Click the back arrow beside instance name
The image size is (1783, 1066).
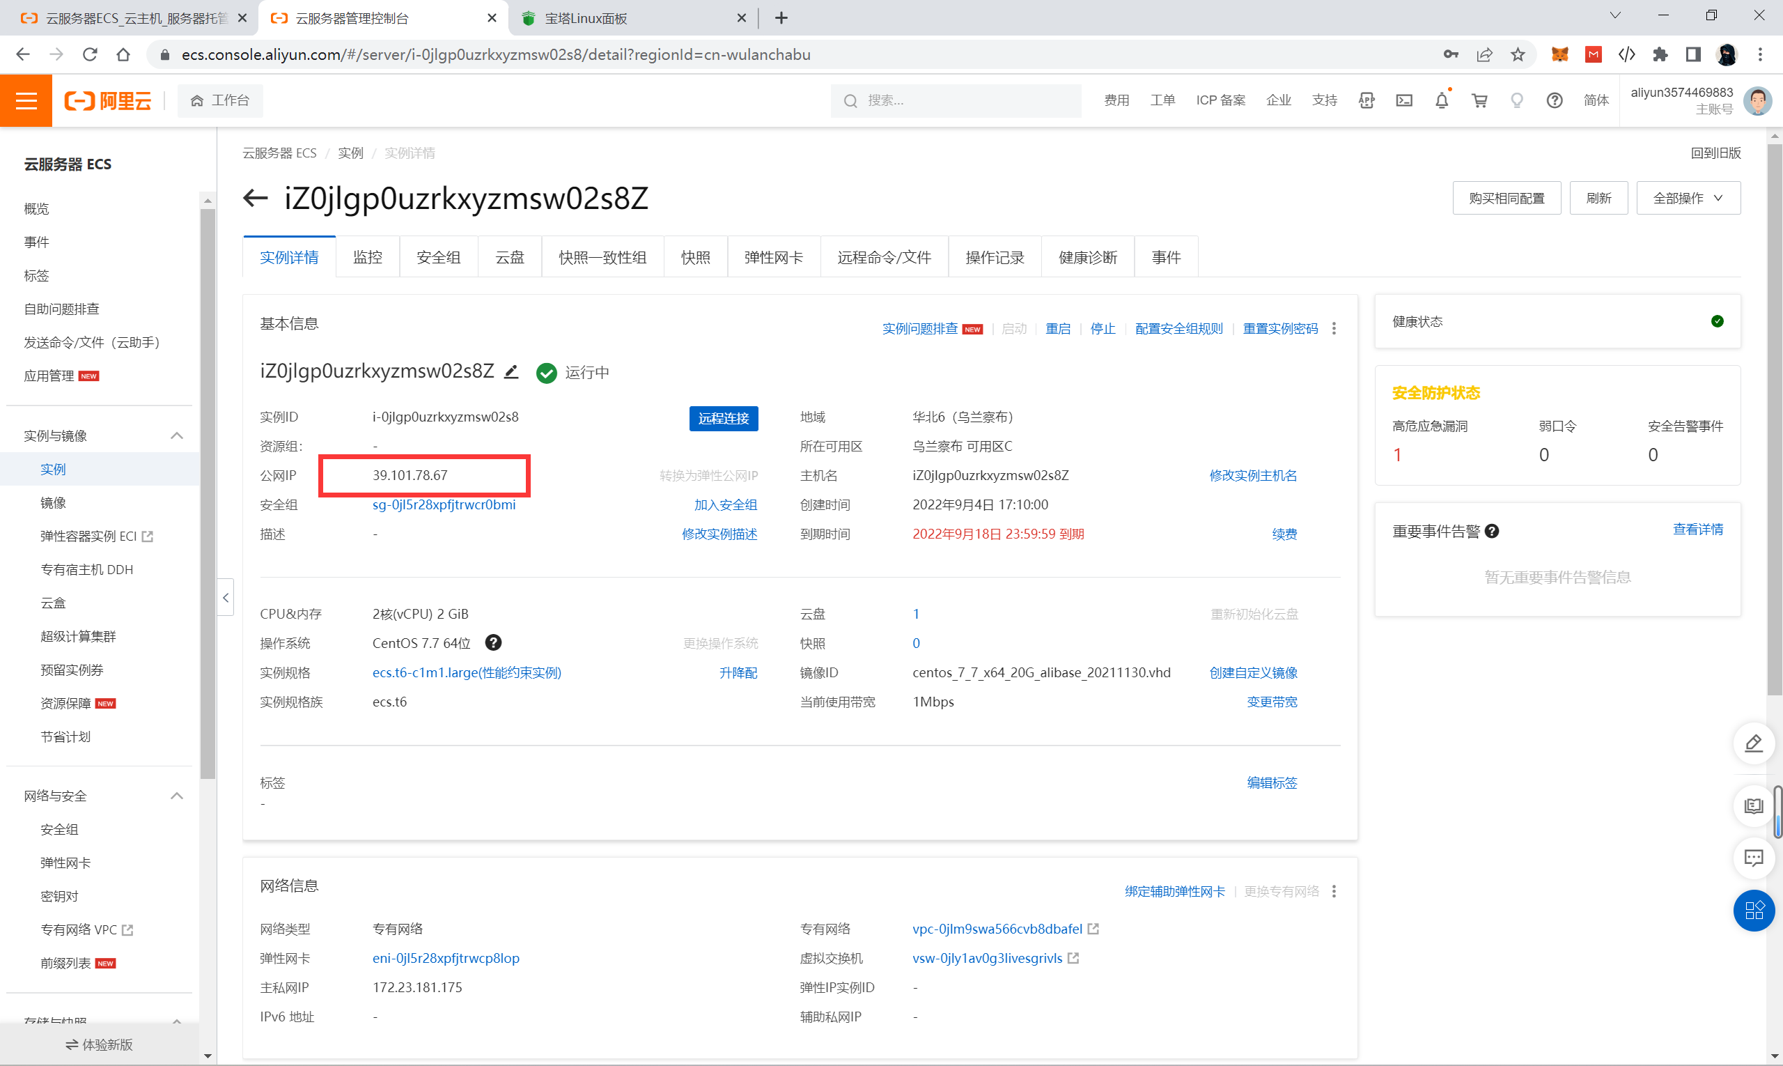pos(256,198)
